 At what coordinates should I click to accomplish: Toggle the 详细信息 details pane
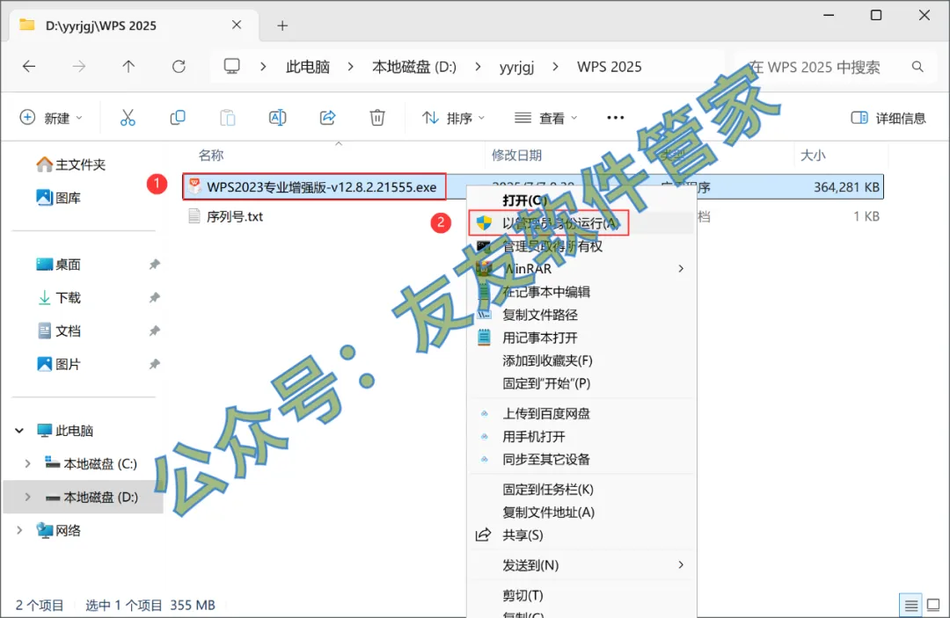[x=888, y=118]
